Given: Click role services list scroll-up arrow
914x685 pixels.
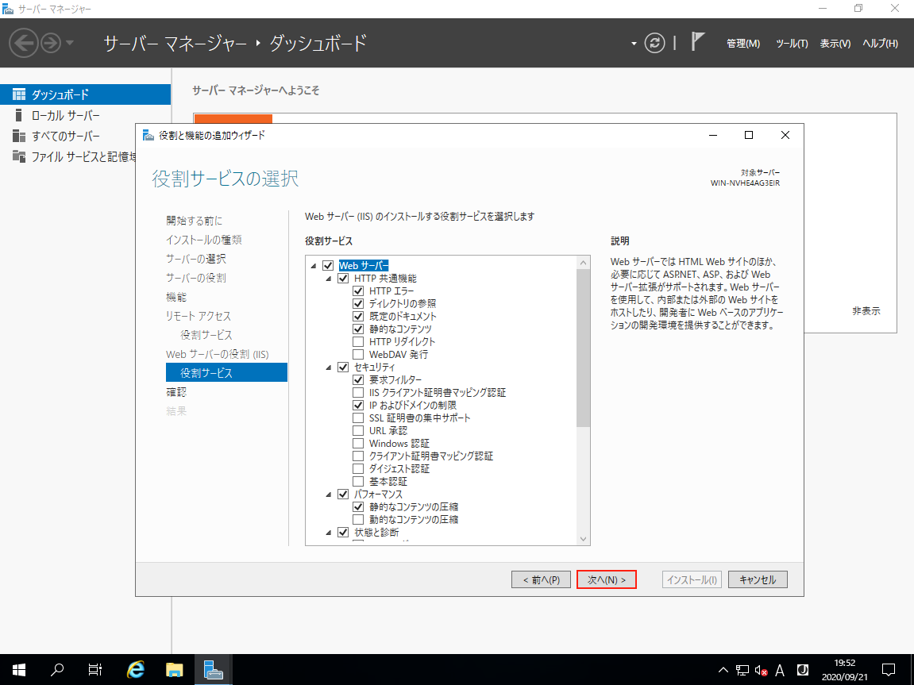Looking at the screenshot, I should pyautogui.click(x=584, y=263).
